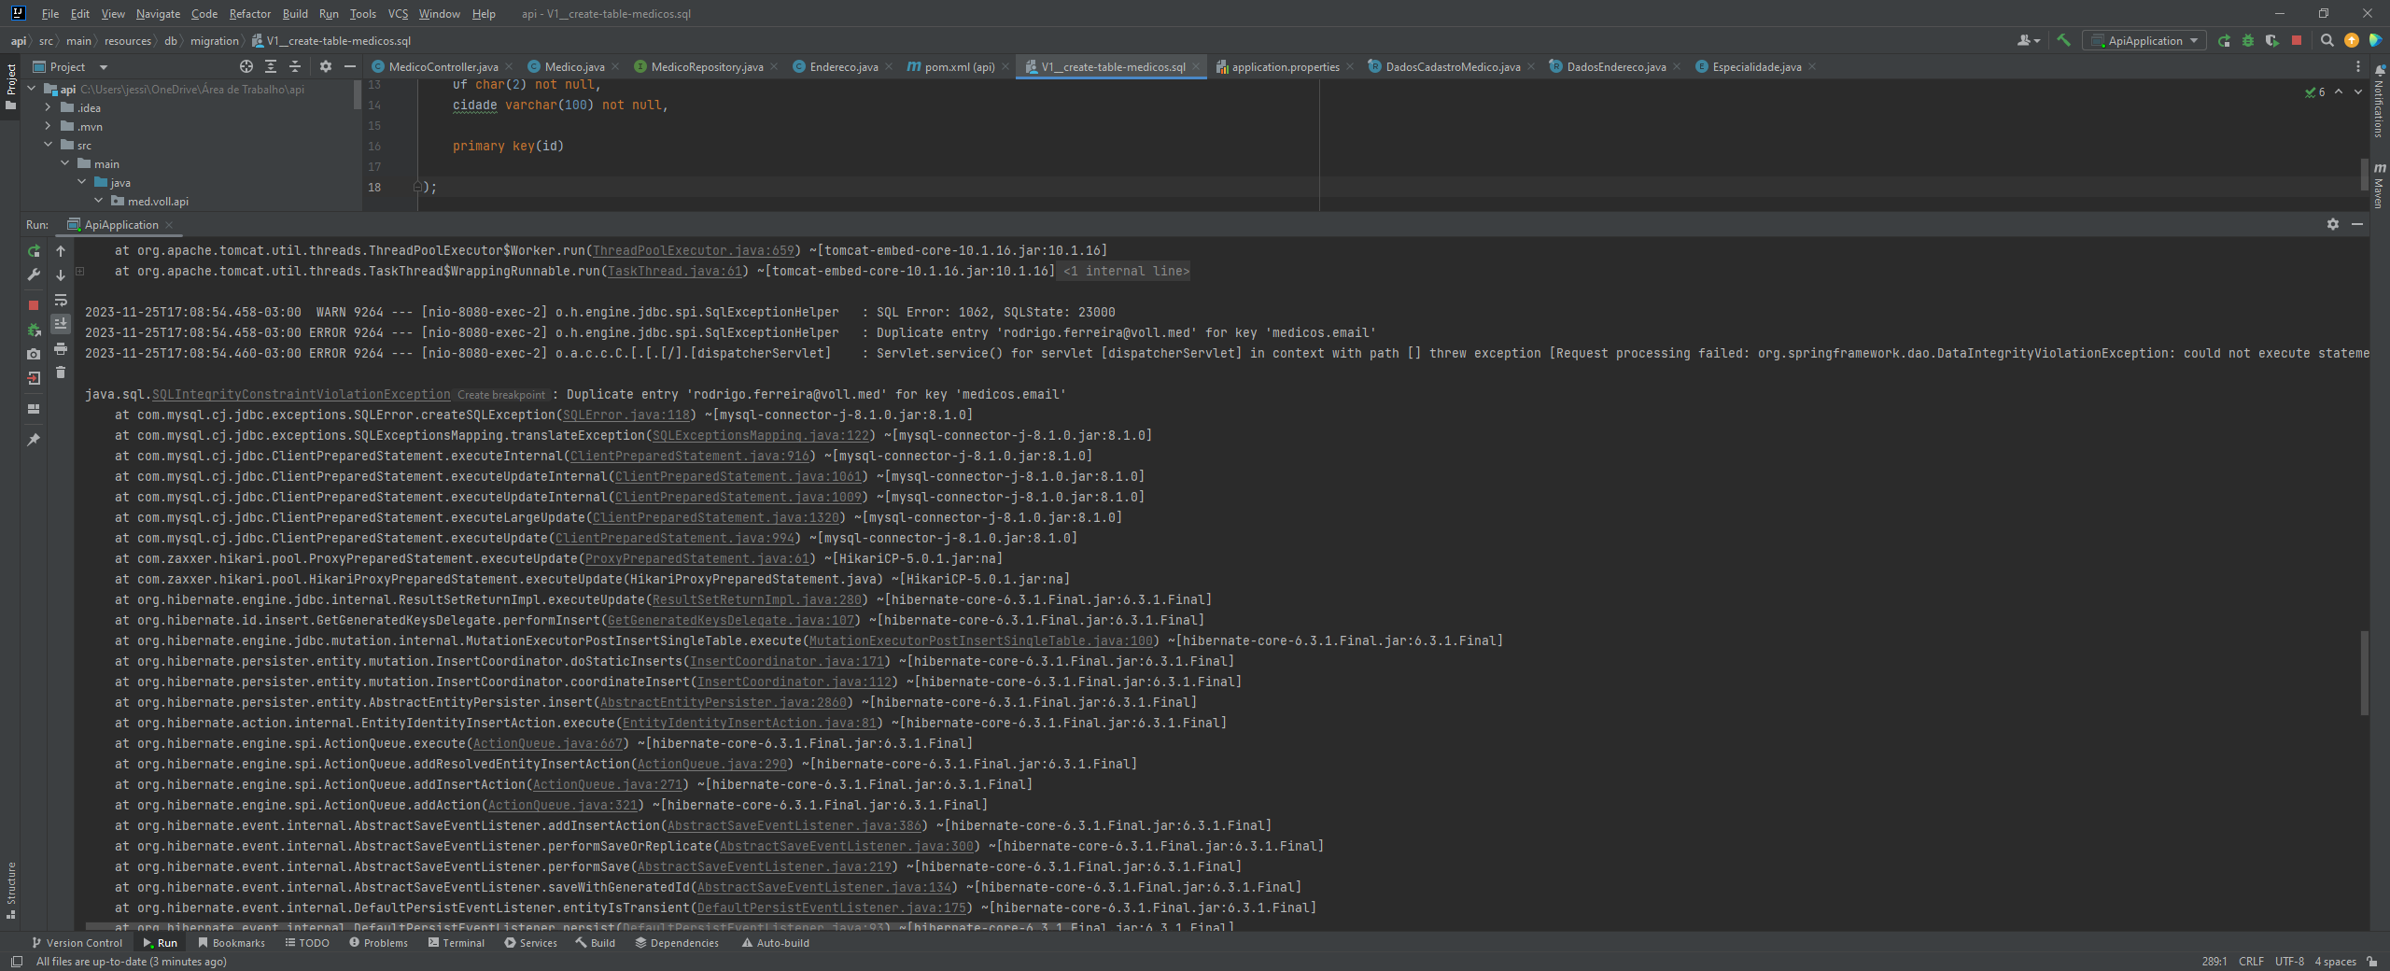Toggle Project tool window stripe button

10,87
